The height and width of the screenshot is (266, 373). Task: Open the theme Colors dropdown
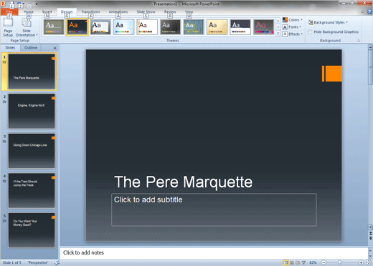[x=293, y=20]
